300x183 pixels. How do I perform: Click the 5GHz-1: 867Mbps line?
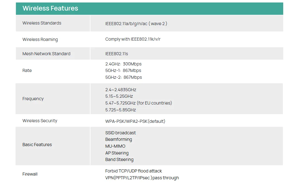(x=123, y=70)
